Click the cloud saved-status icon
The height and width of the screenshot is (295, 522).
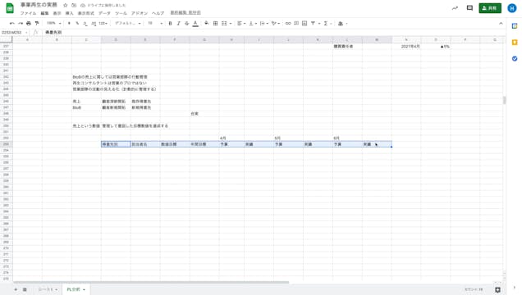[83, 5]
